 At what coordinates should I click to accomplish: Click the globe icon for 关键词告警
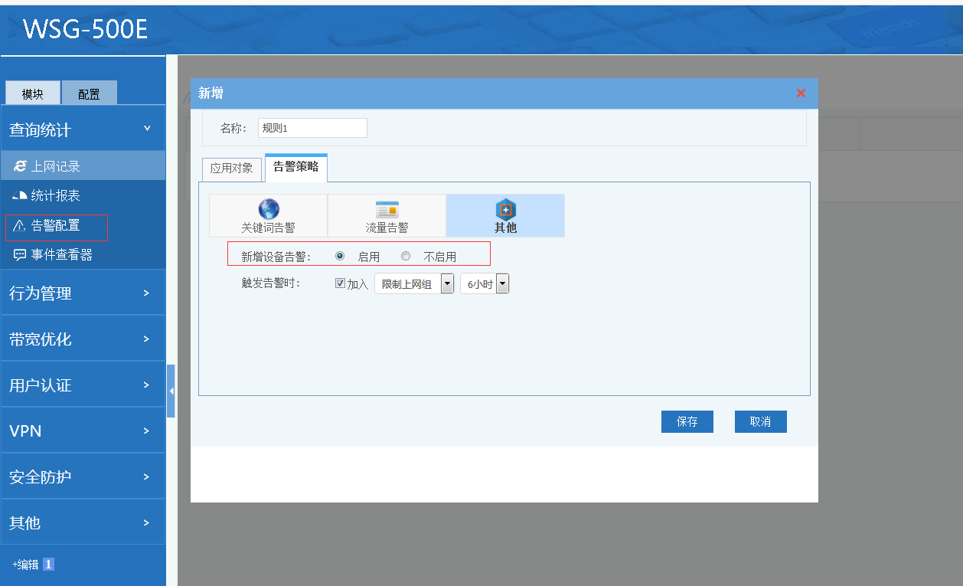point(269,209)
